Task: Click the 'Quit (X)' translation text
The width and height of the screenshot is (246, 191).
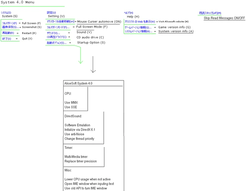Action: [x=27, y=39]
